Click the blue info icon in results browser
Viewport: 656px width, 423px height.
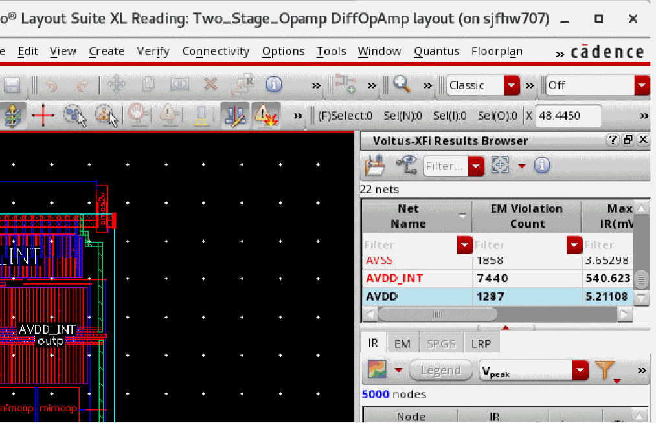pos(542,165)
